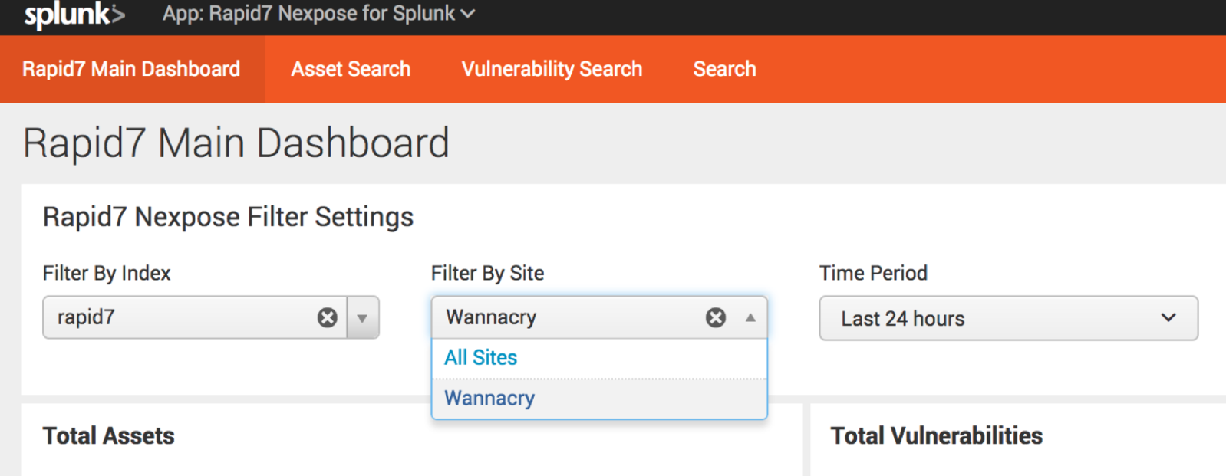Open the Last 24 hours time picker
This screenshot has width=1226, height=476.
(x=1008, y=318)
